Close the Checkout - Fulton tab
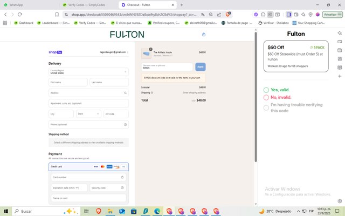Screen dimensions: 345x216 [172, 5]
